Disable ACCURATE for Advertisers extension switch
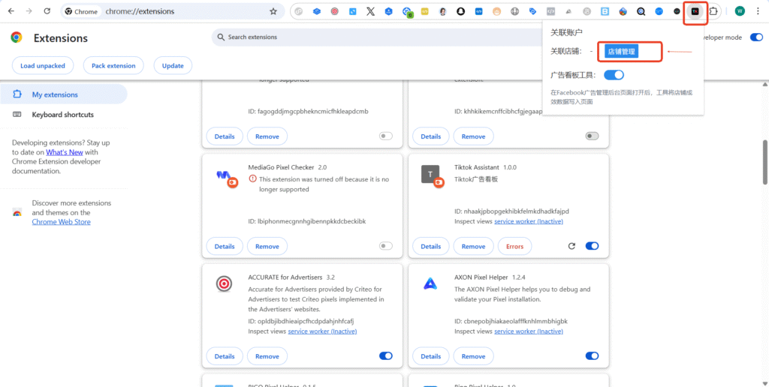The height and width of the screenshot is (387, 769). [386, 355]
